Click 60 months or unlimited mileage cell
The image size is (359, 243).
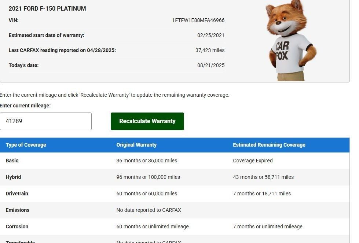153,227
